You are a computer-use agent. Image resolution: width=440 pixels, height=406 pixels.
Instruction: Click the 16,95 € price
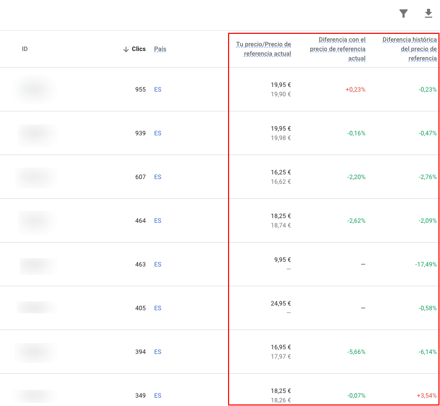(x=281, y=347)
